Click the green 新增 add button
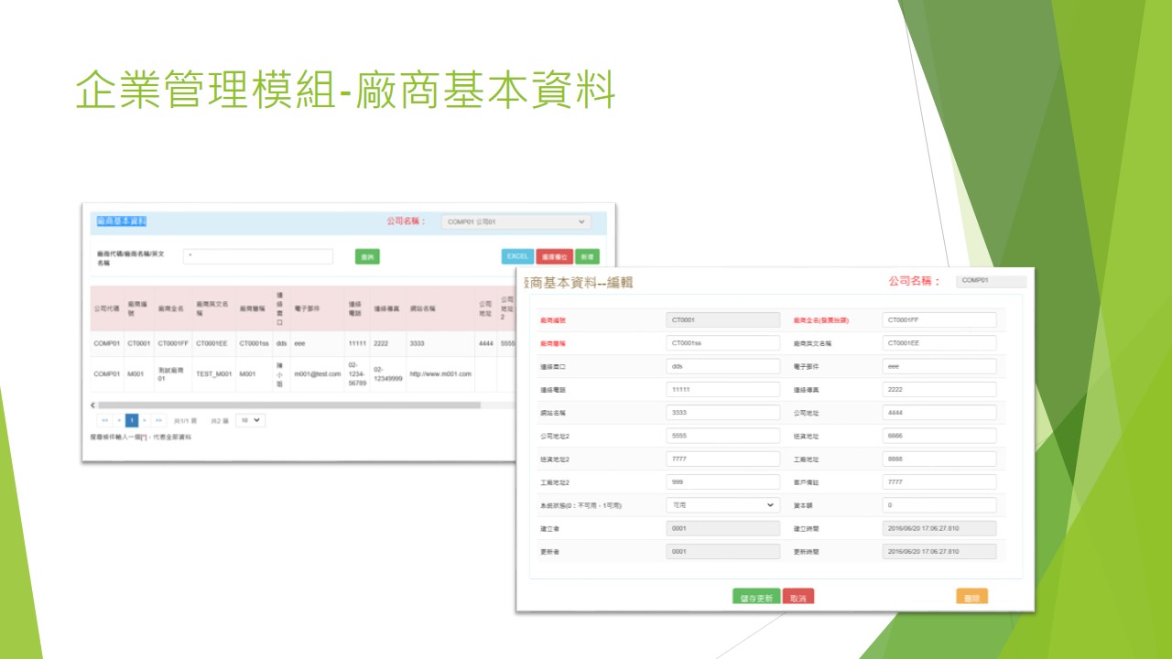1172x659 pixels. point(588,257)
